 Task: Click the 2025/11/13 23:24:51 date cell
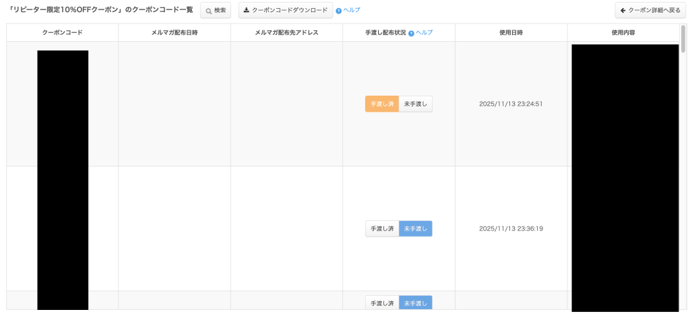(511, 104)
